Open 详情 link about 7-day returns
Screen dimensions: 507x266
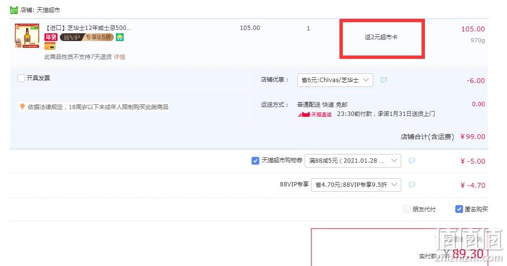(x=119, y=57)
